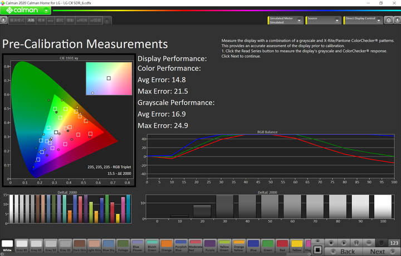Select the '劇院' picture mode tab

point(60,21)
